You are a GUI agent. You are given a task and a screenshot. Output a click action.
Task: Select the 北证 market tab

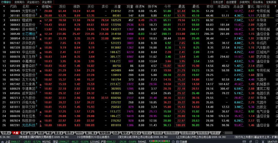click(24, 133)
